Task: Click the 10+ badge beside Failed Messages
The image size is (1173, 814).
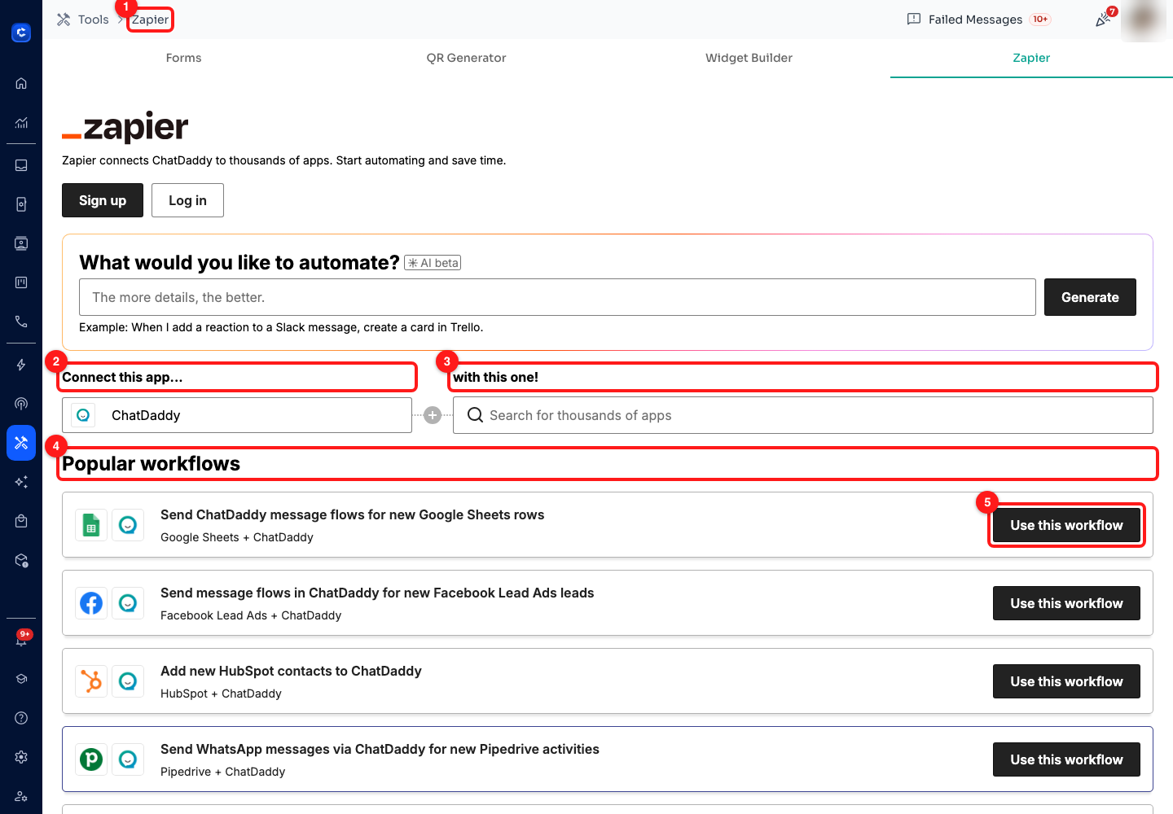Action: (1040, 20)
